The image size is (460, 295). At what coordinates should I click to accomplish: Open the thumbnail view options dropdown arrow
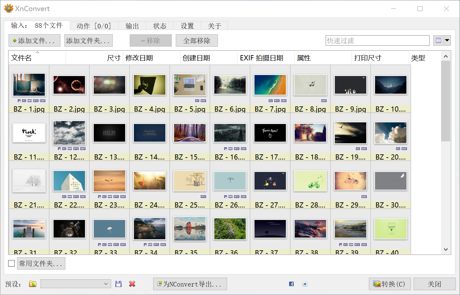[x=447, y=40]
